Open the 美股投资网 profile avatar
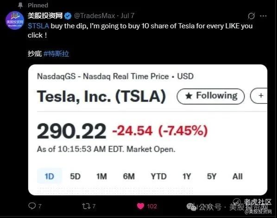Image resolution: width=277 pixels, height=218 pixels. click(15, 20)
